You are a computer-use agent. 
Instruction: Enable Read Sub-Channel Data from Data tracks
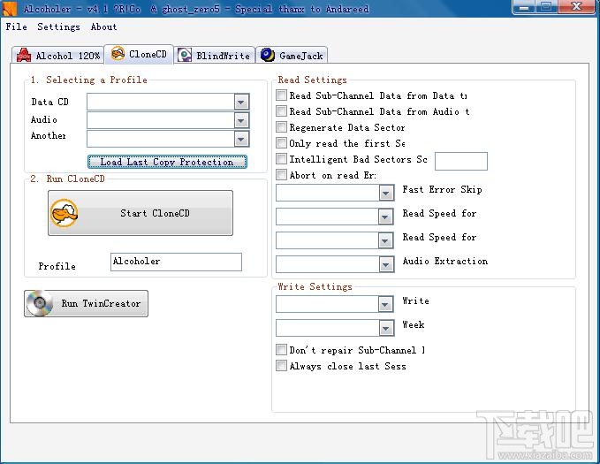pyautogui.click(x=281, y=95)
